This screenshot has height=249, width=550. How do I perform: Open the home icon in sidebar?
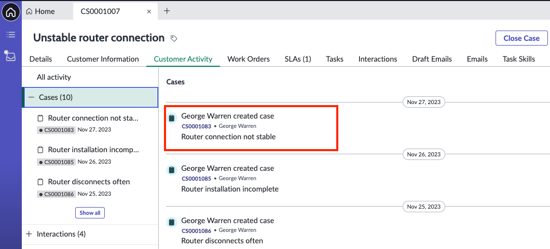11,11
